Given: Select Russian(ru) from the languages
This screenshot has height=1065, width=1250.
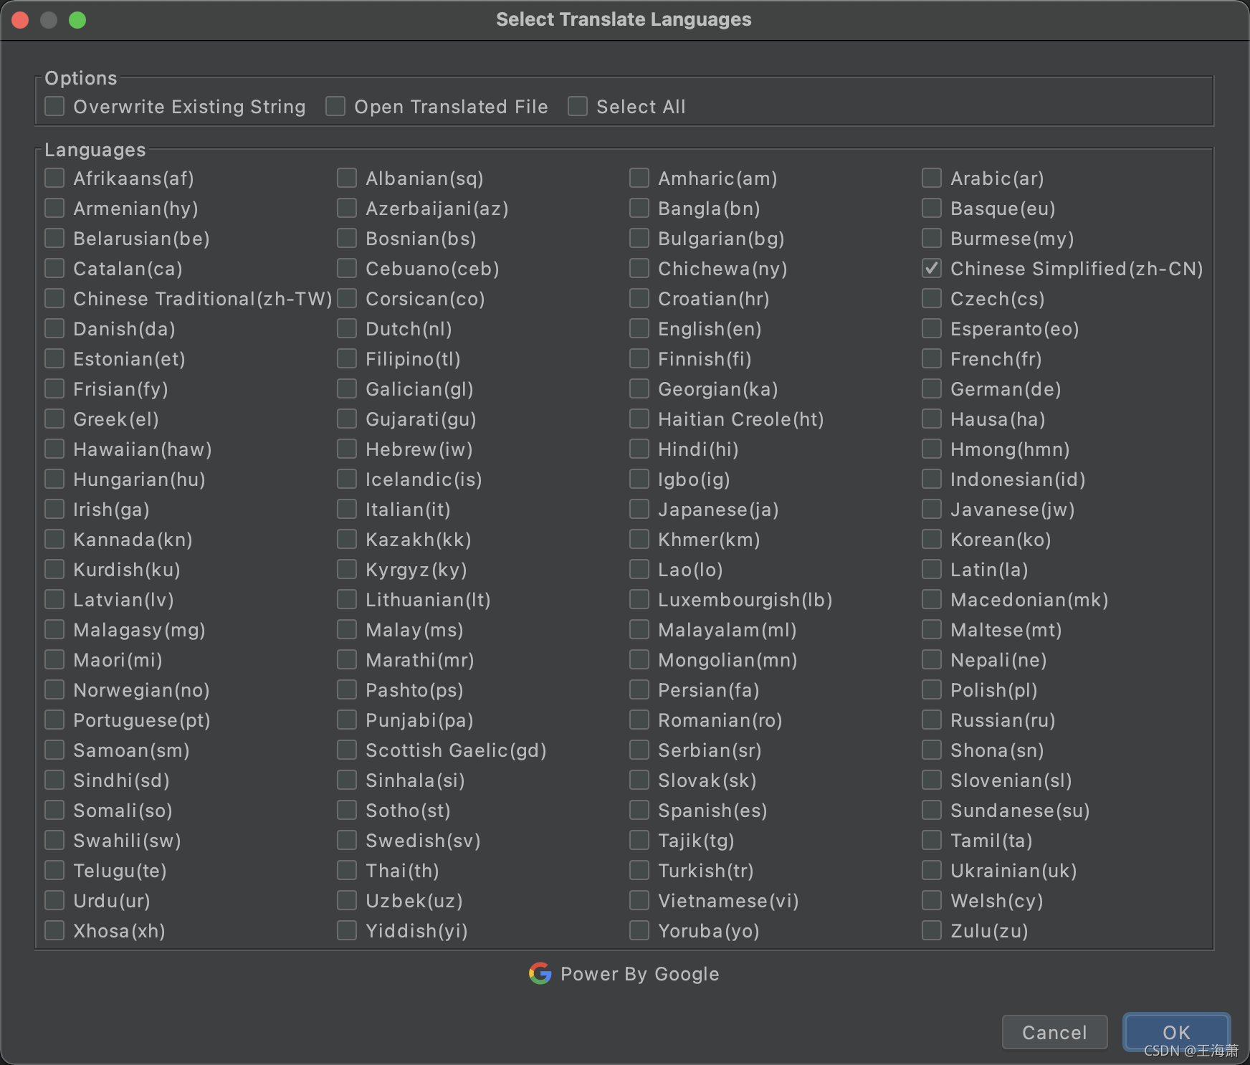Looking at the screenshot, I should point(932,720).
